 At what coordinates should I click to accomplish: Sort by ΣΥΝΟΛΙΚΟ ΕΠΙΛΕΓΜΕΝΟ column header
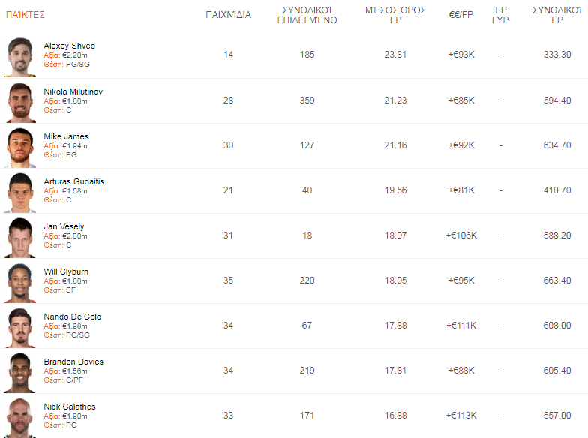(307, 15)
